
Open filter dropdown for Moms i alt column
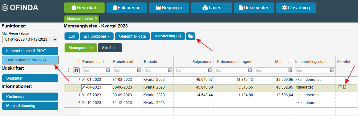coord(290,70)
